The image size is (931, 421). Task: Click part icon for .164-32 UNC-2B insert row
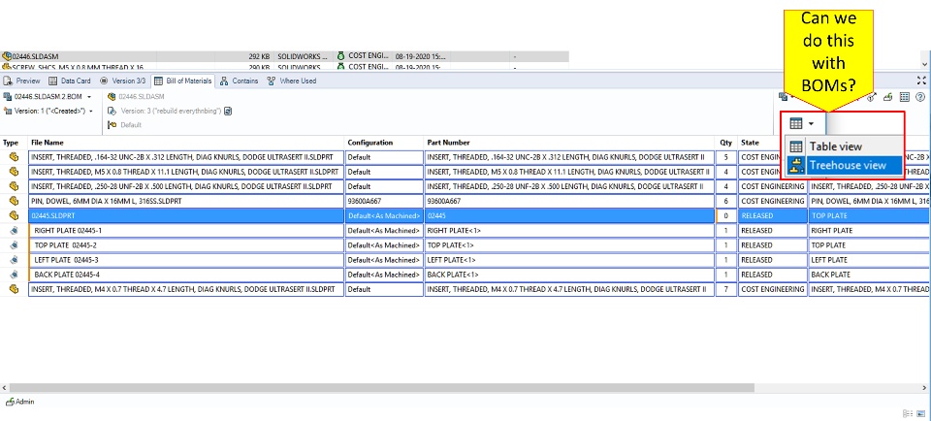[14, 157]
